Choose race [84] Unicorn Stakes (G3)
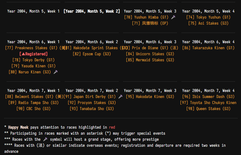Viewport: 241px width, 155px height. tap(150, 54)
